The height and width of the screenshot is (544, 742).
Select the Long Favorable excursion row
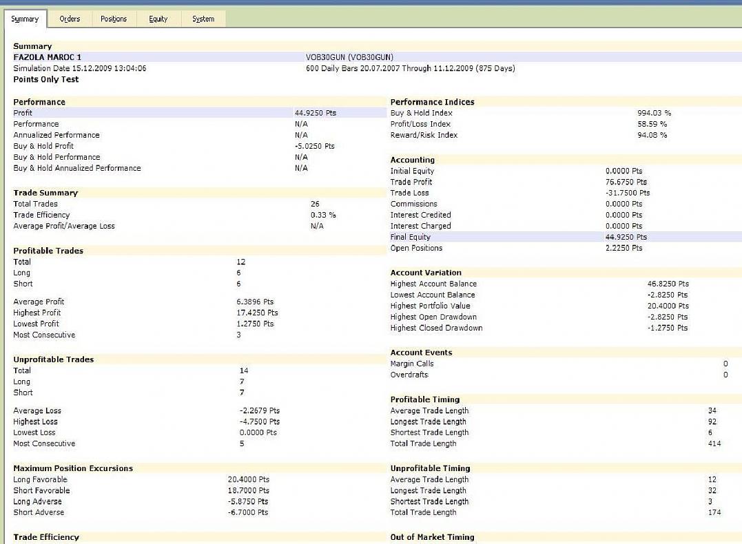[40, 479]
